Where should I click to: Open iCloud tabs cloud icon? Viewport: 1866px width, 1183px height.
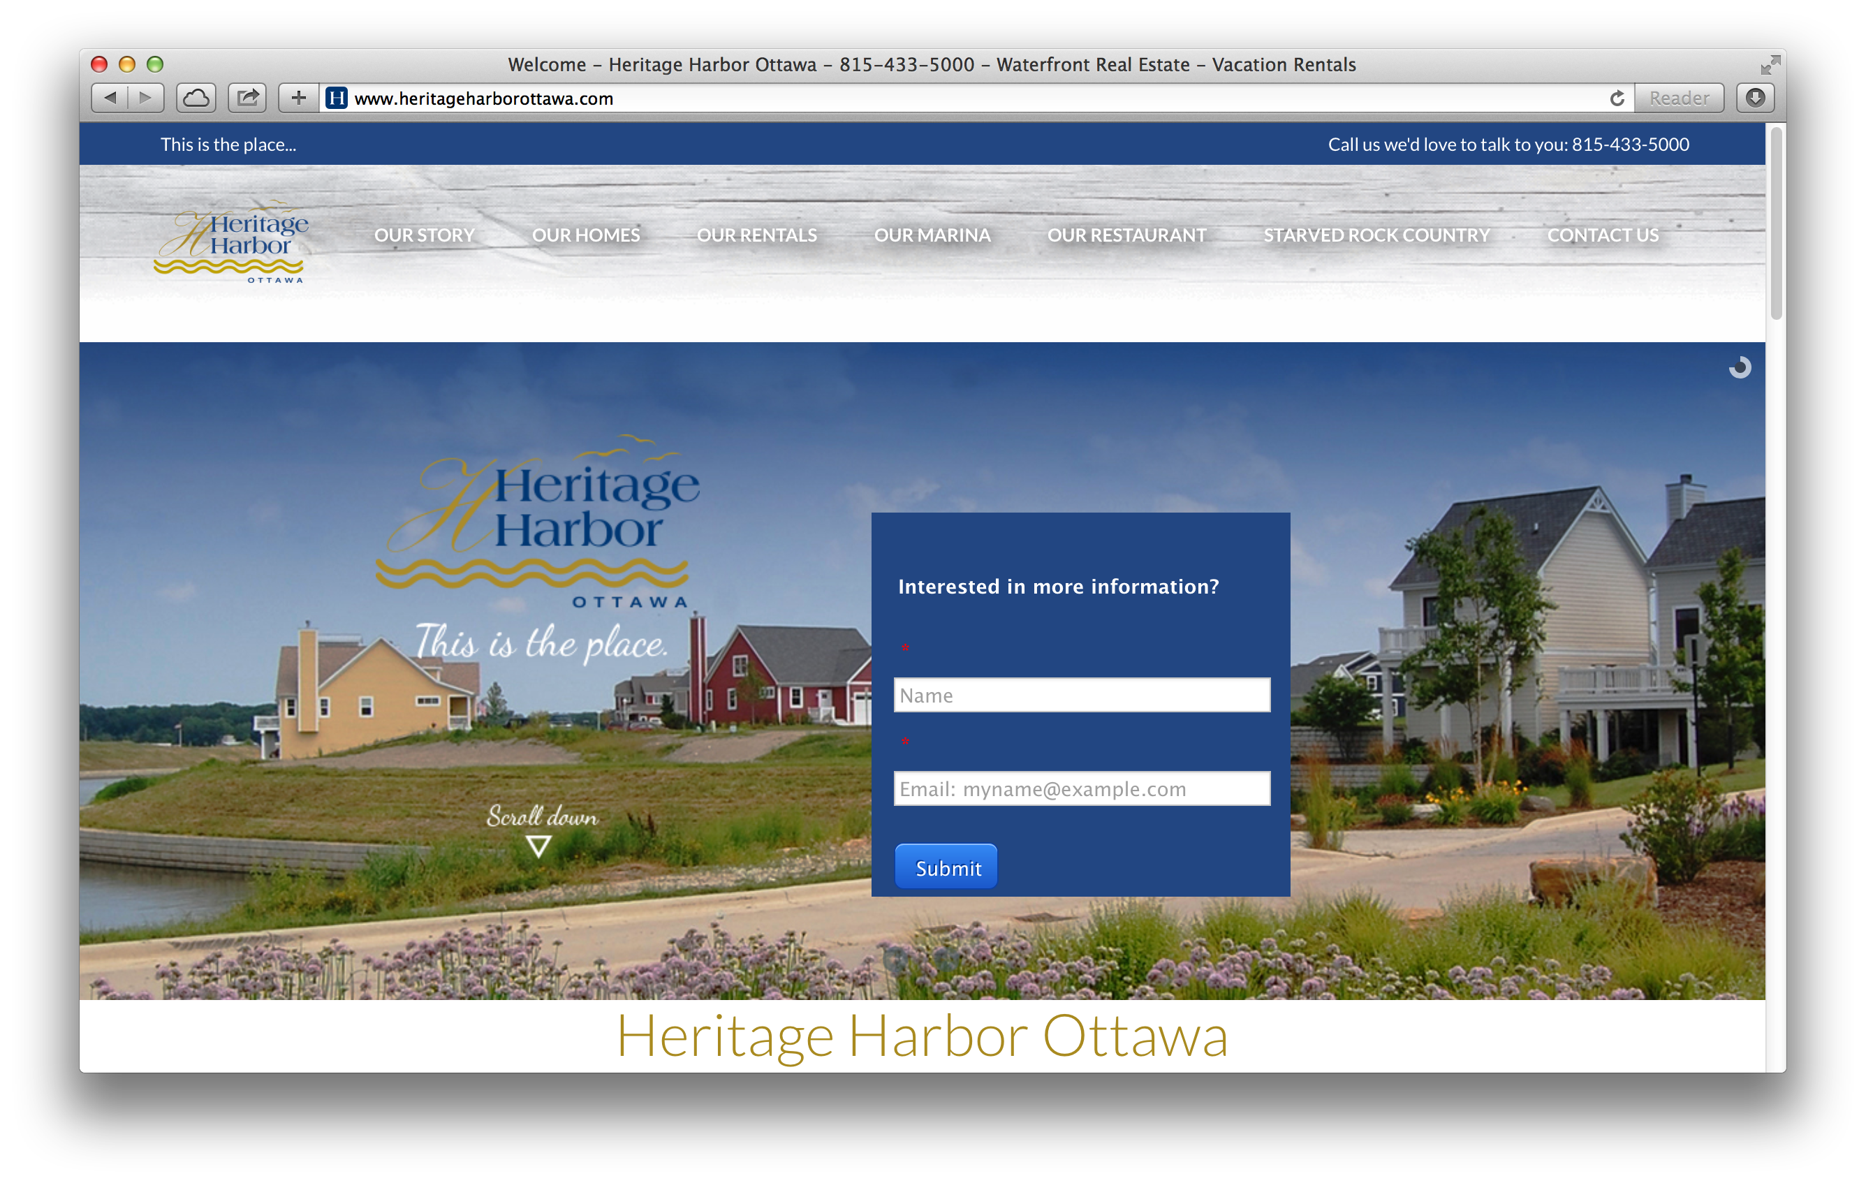(x=196, y=98)
